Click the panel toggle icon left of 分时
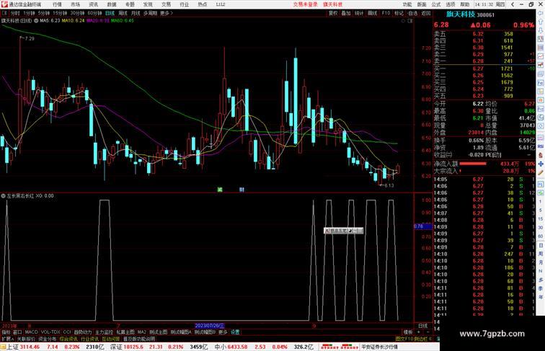 [4, 13]
